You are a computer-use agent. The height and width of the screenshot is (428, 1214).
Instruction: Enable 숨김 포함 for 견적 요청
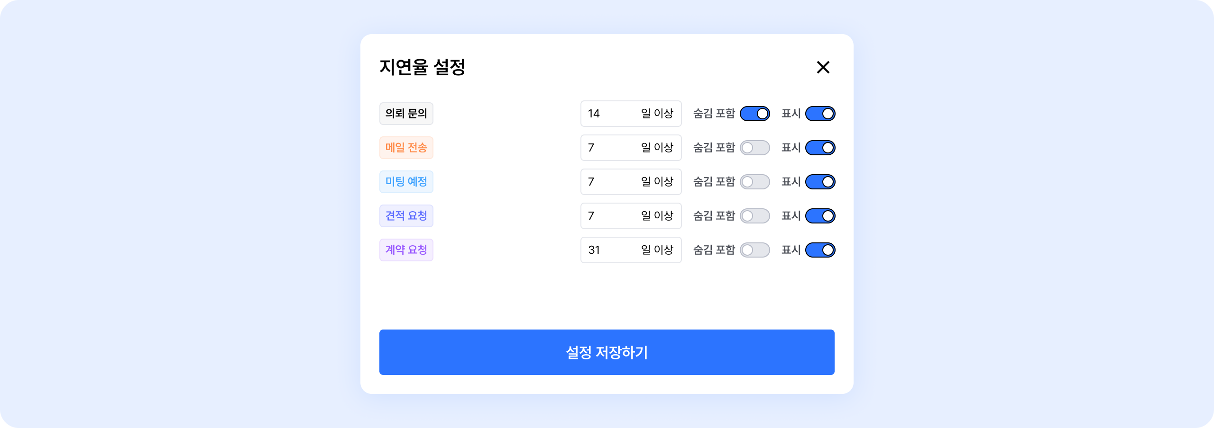[x=754, y=216]
